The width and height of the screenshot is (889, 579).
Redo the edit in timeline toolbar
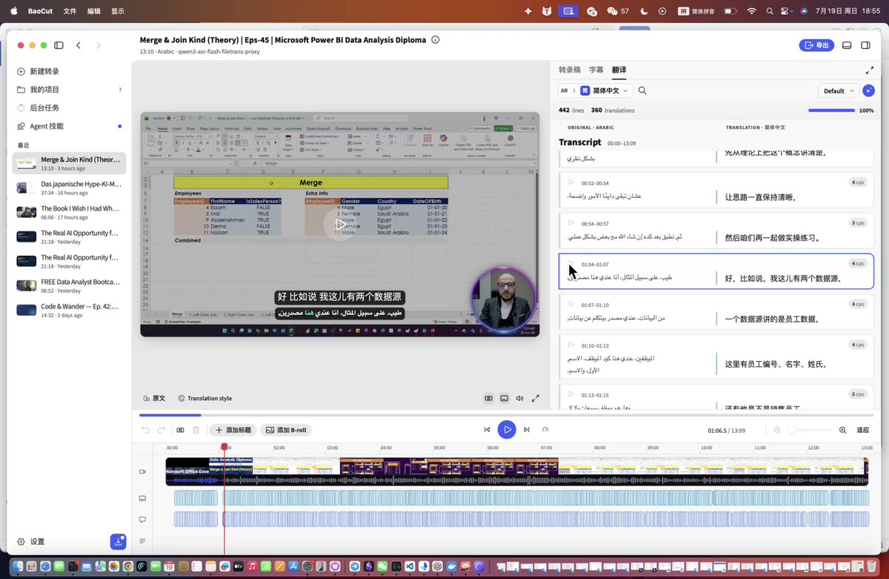pyautogui.click(x=162, y=430)
